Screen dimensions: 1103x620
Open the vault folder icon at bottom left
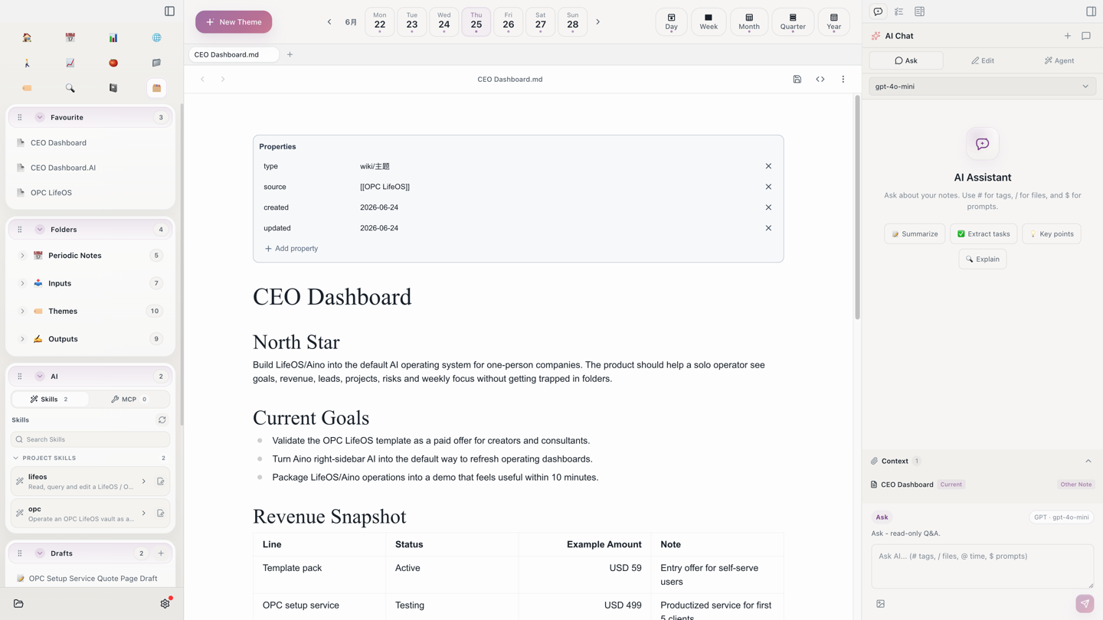point(18,604)
